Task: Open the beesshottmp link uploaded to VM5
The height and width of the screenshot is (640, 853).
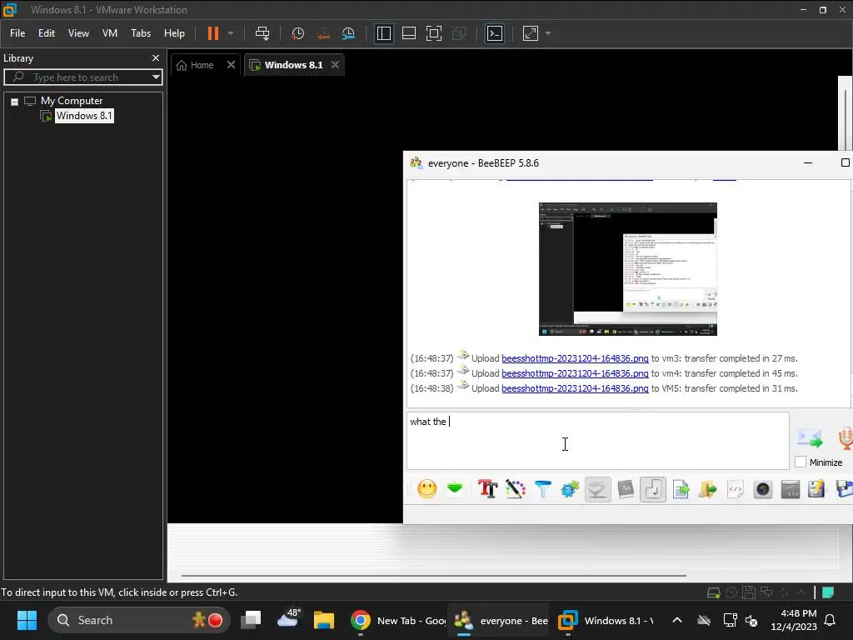Action: (575, 388)
